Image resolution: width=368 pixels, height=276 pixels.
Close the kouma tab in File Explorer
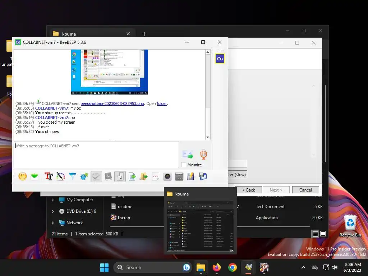pos(128,34)
